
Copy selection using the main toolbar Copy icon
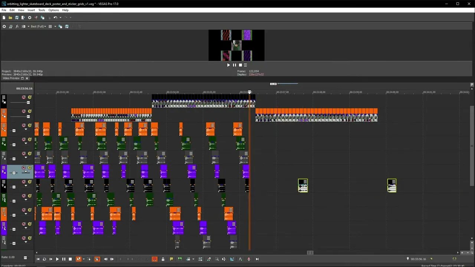click(43, 17)
